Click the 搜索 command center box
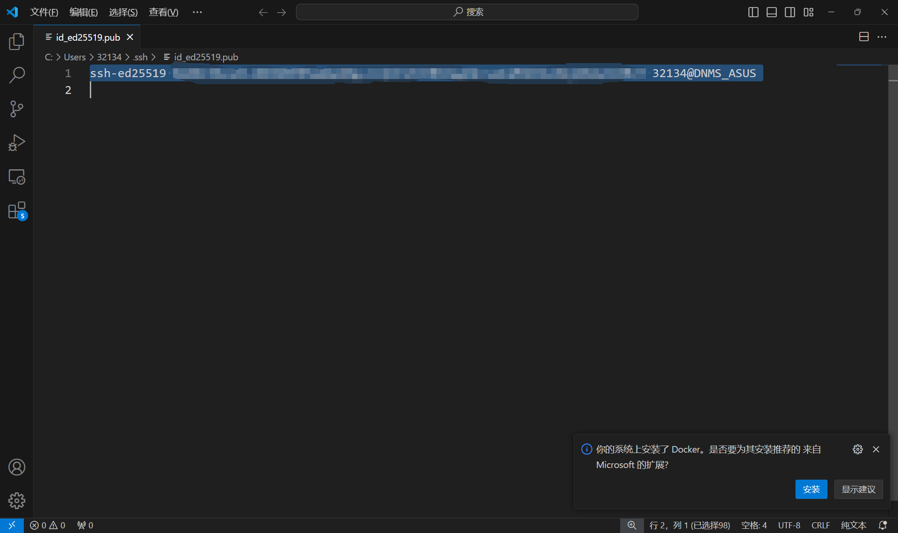The height and width of the screenshot is (533, 898). click(467, 12)
